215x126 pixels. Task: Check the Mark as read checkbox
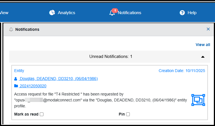click(42, 114)
